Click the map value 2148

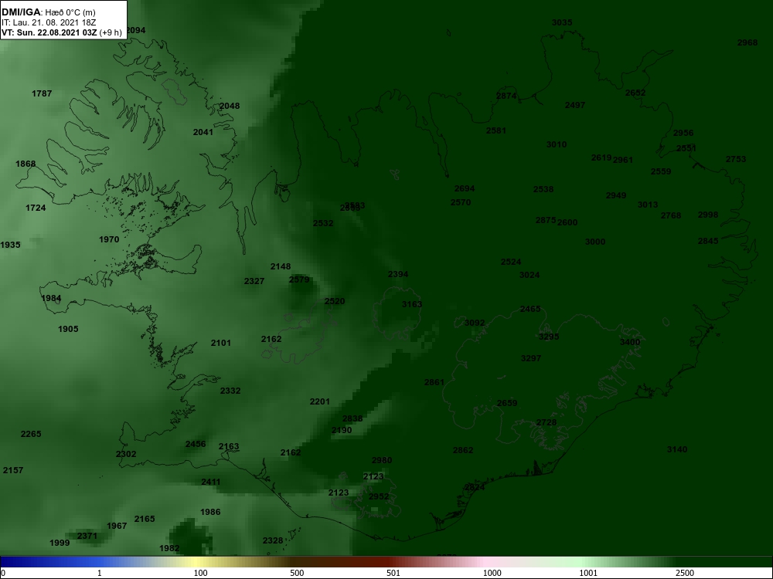[281, 266]
